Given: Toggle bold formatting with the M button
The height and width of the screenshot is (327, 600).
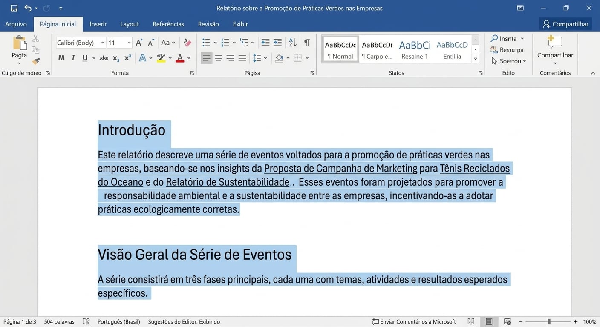Looking at the screenshot, I should 61,58.
